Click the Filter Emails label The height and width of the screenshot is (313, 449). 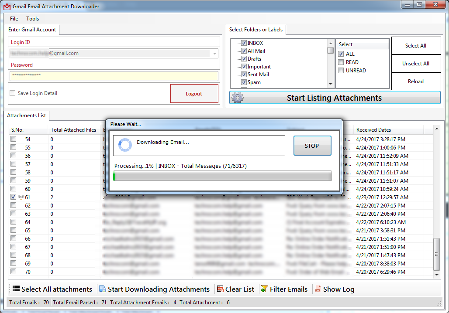click(289, 289)
